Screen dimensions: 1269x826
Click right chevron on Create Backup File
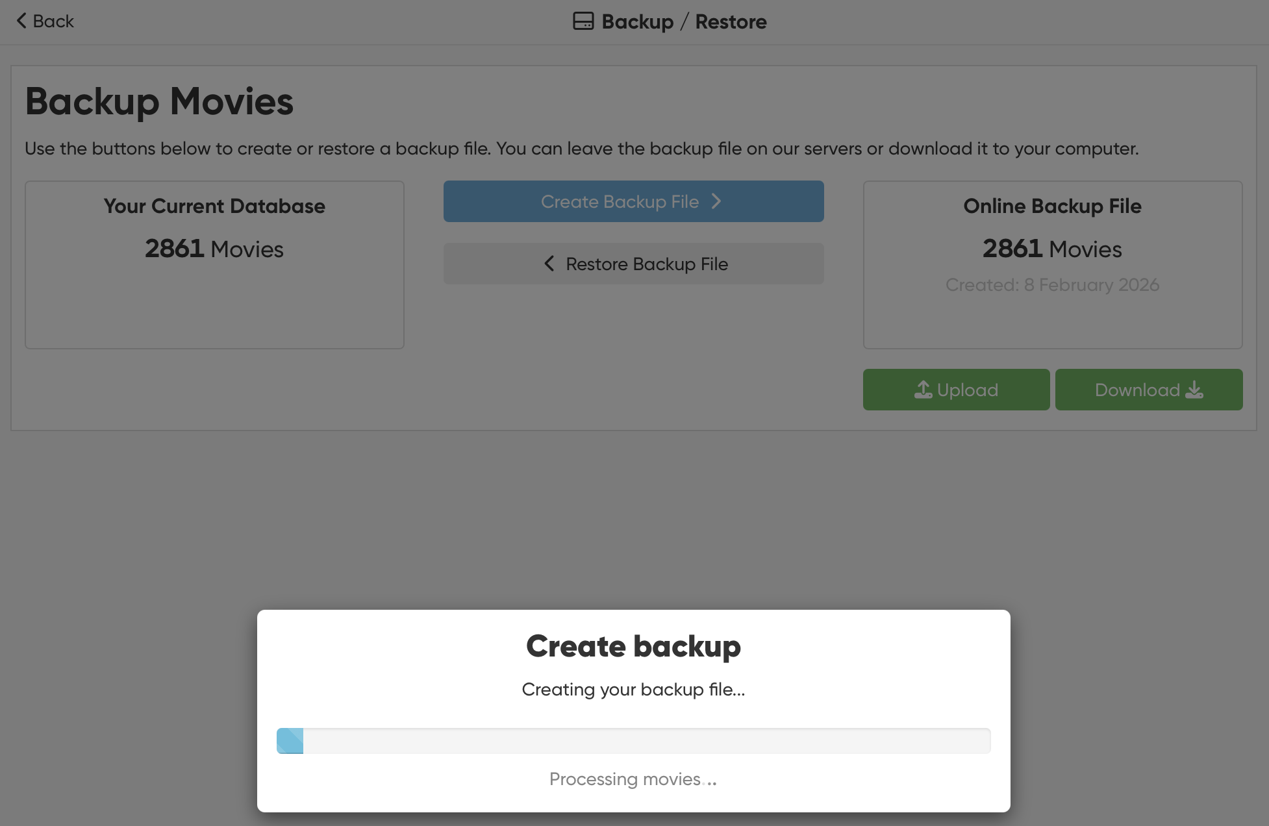tap(716, 201)
